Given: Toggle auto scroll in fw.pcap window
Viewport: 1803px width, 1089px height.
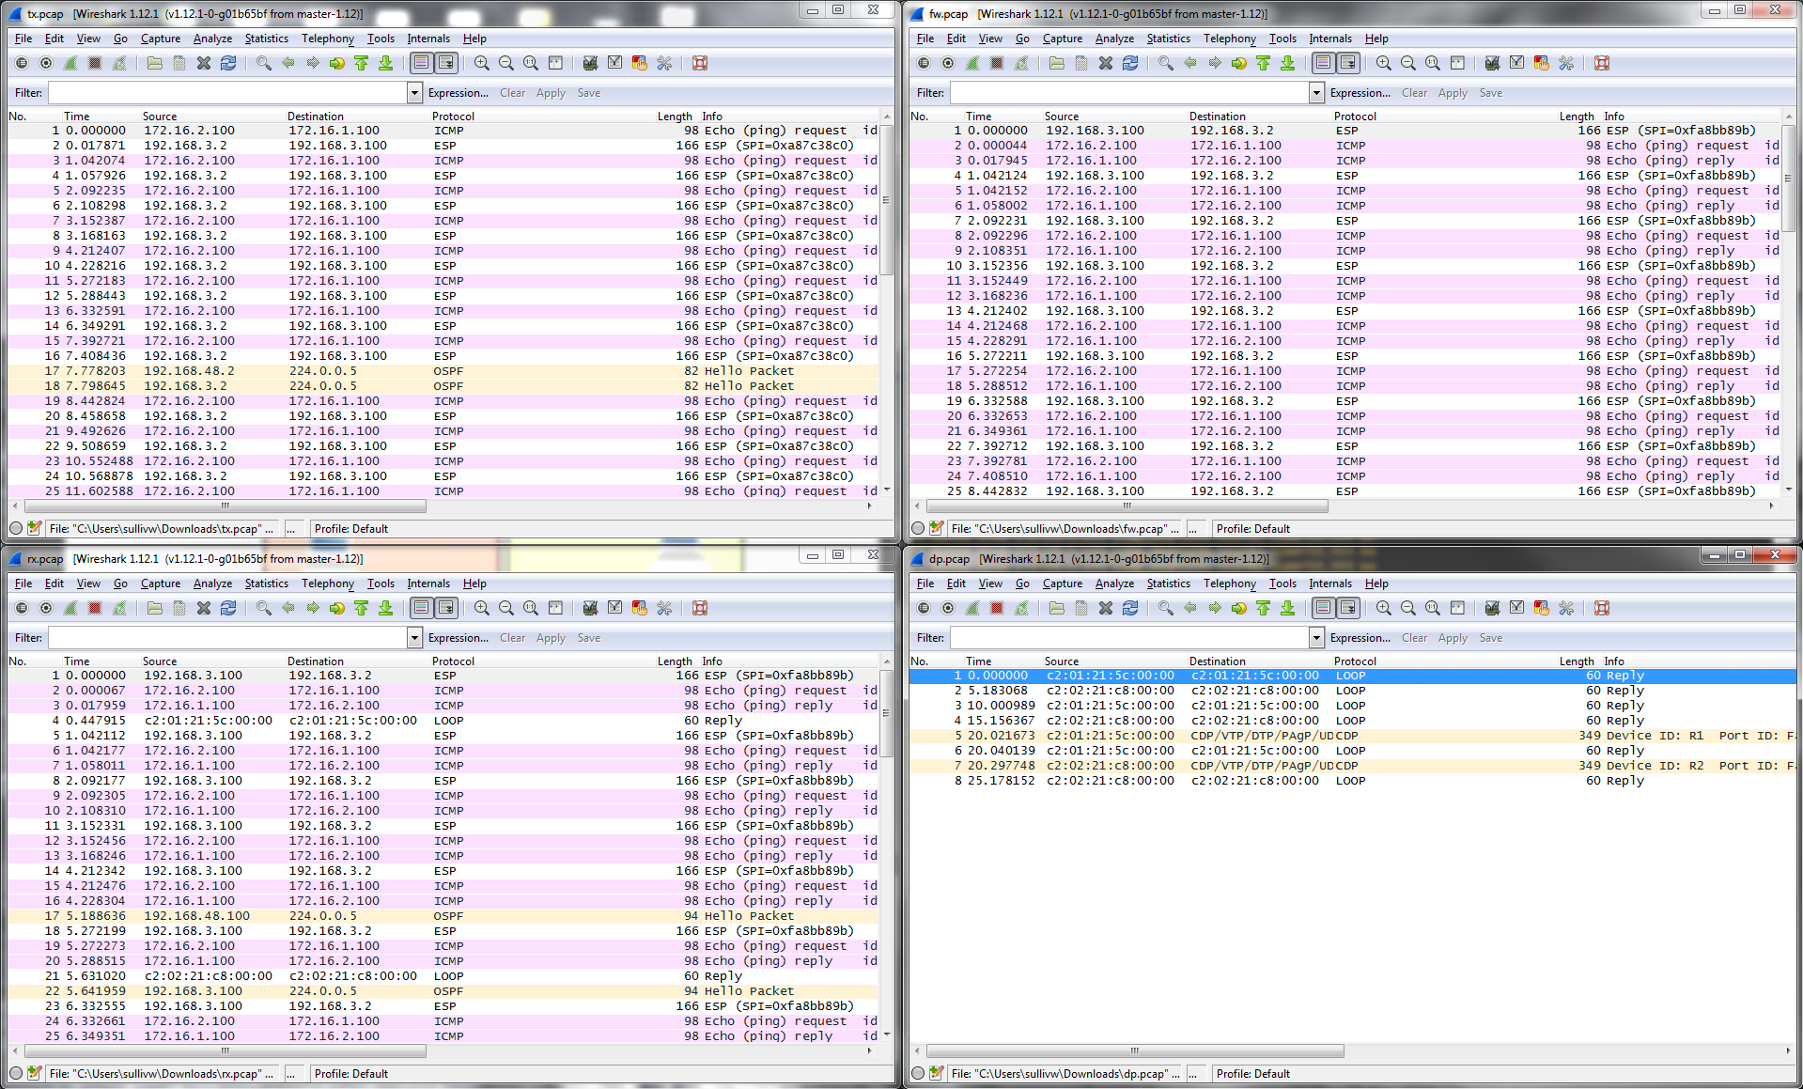Looking at the screenshot, I should 1348,63.
